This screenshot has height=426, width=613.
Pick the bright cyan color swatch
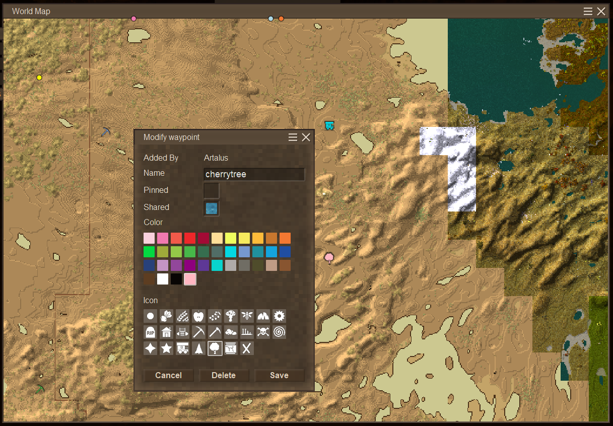point(231,252)
